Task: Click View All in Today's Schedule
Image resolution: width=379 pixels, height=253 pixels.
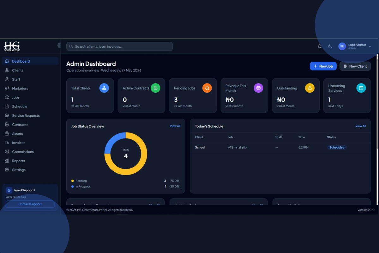Action: point(361,126)
